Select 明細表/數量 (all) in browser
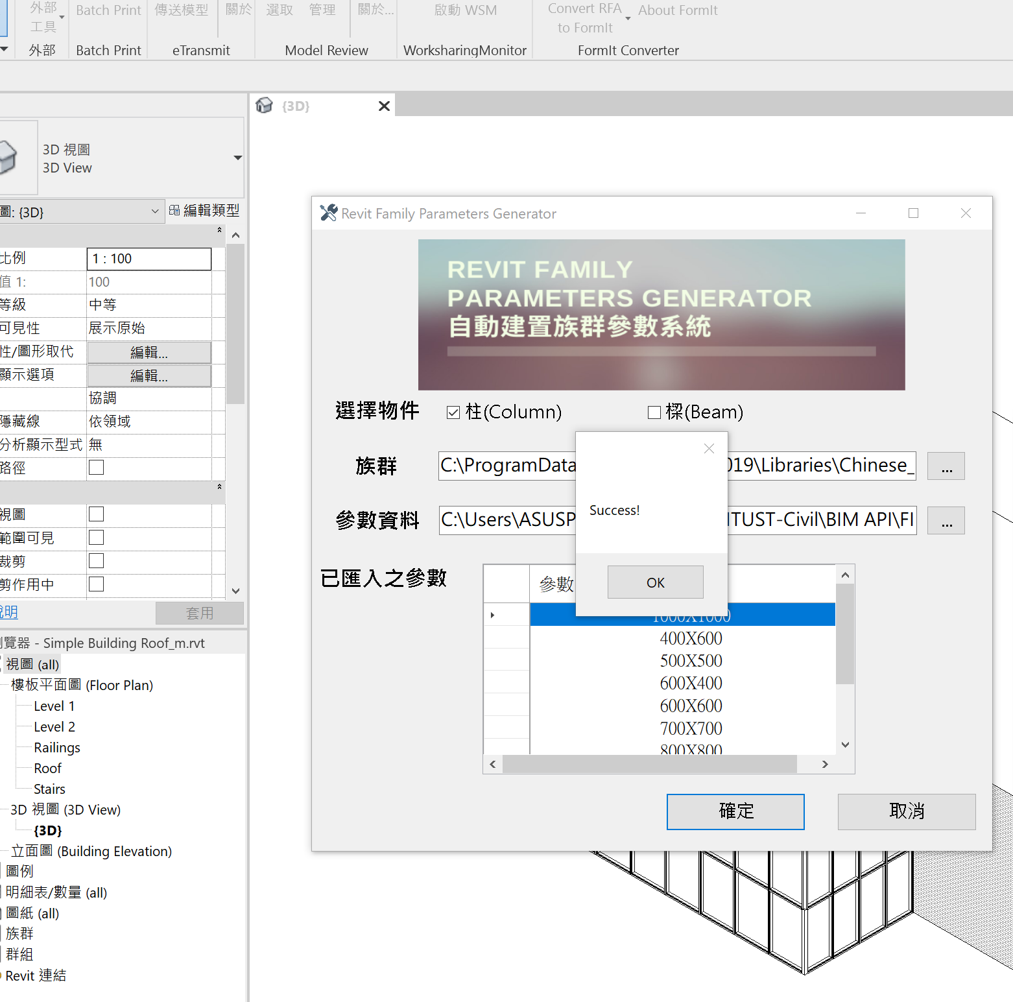The height and width of the screenshot is (1002, 1013). tap(56, 892)
